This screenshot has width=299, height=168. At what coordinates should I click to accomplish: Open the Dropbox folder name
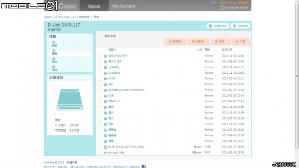[114, 73]
